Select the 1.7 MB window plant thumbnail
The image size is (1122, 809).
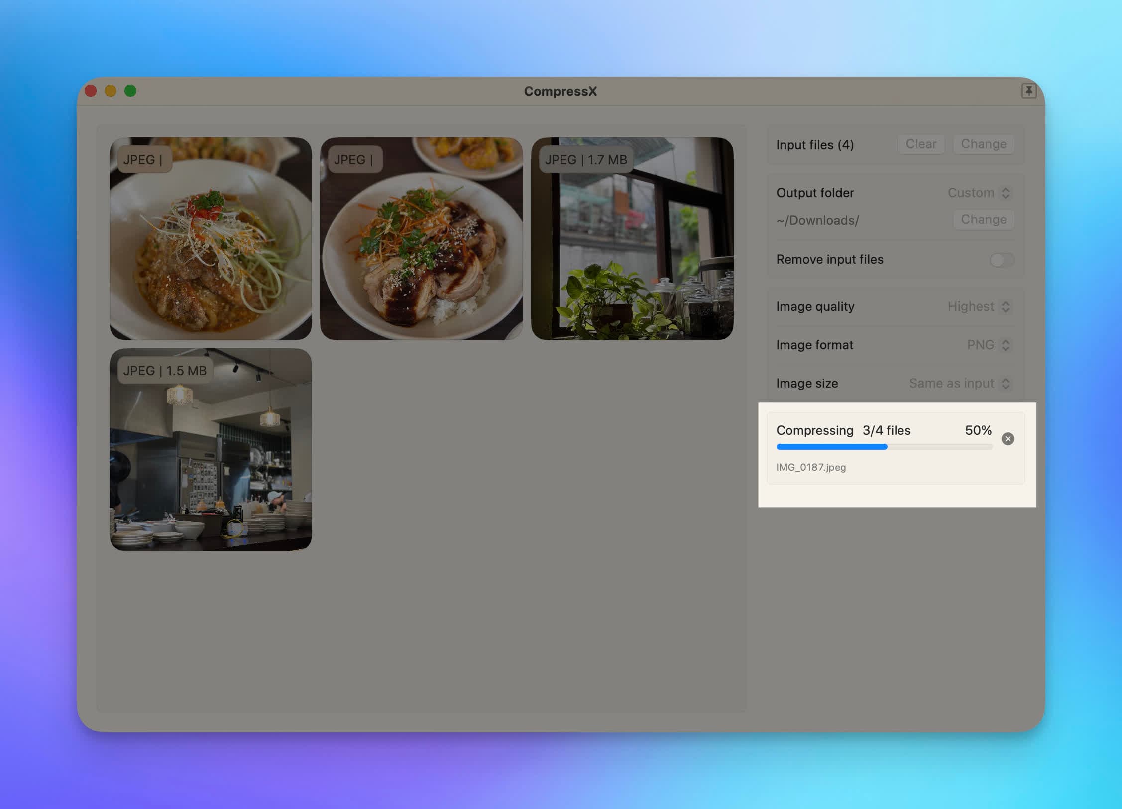(632, 239)
